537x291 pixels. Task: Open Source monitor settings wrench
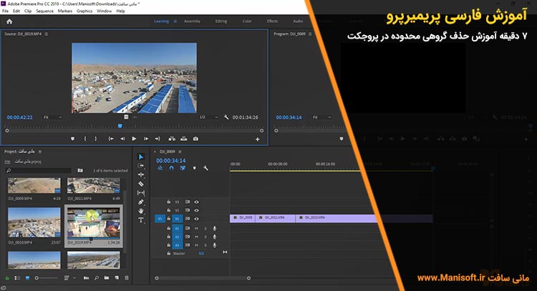(x=226, y=117)
